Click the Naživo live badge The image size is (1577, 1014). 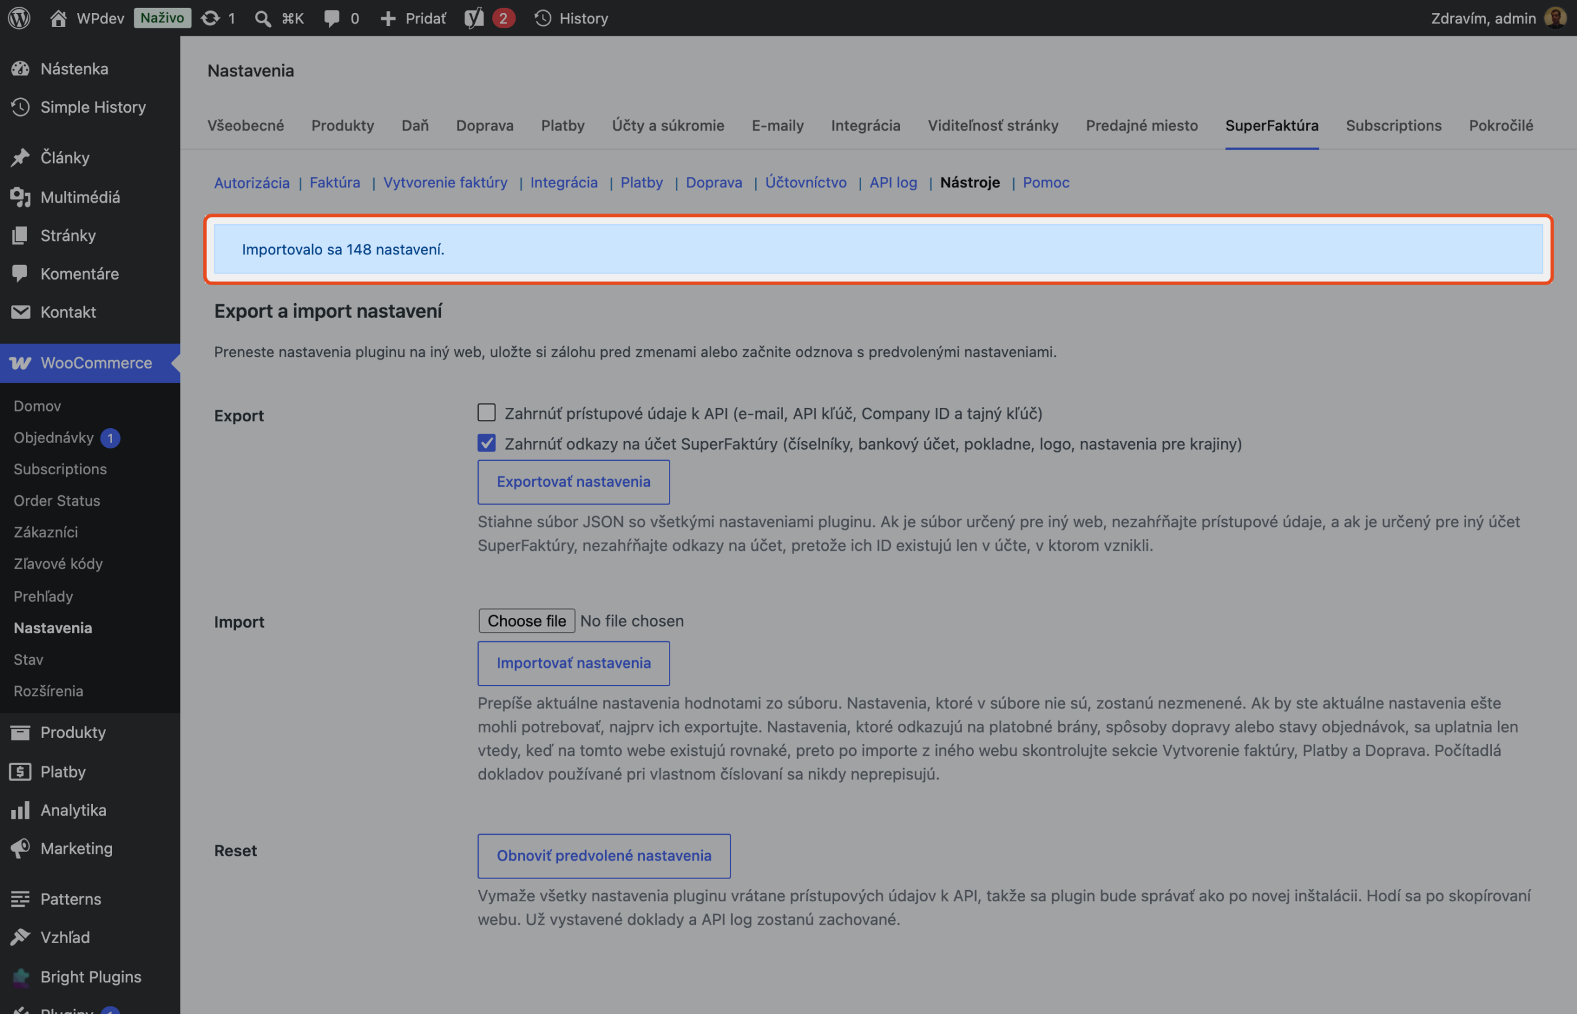pyautogui.click(x=162, y=18)
